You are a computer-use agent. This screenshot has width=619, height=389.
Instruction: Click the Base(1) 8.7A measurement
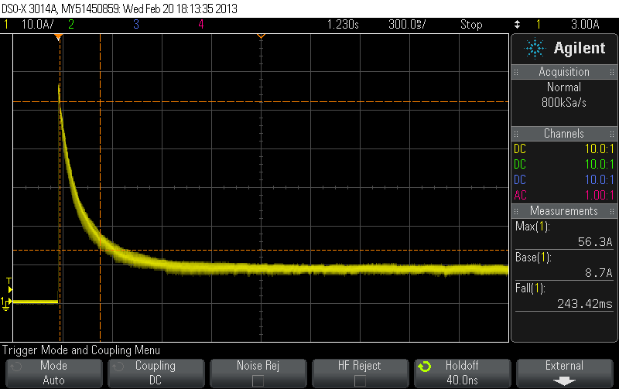point(564,265)
